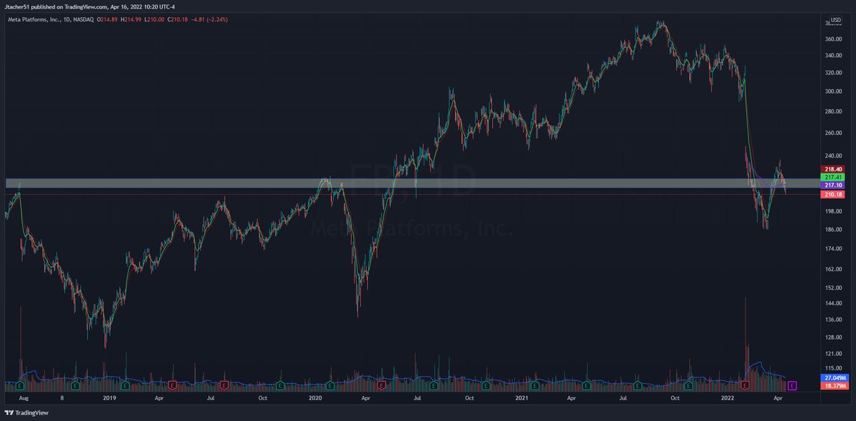The image size is (856, 421).
Task: Click the 144.00 price axis value
Action: coord(835,303)
